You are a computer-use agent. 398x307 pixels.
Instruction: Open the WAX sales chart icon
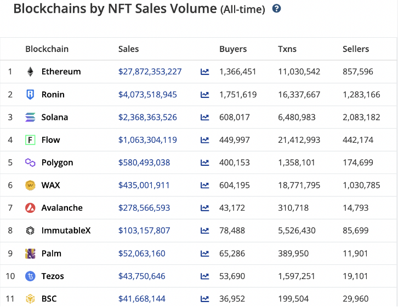click(204, 185)
